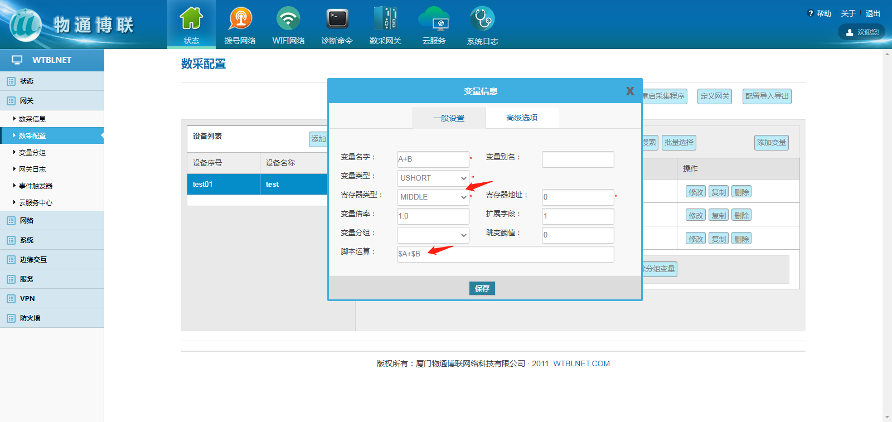Click the user icon in 欢迎您 badge
Viewport: 892px width, 422px height.
click(850, 32)
